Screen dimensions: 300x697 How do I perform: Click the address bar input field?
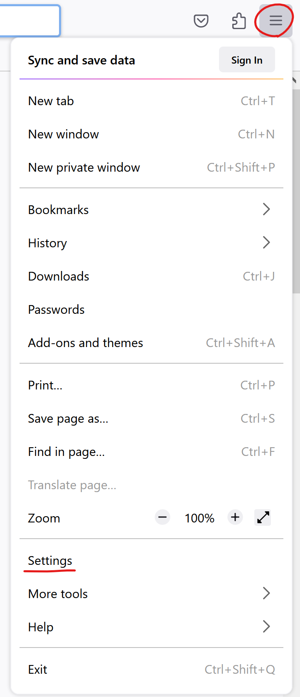click(x=29, y=20)
